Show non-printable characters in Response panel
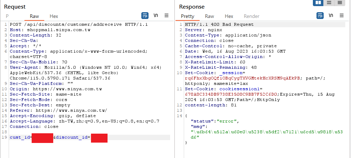351x158 pixels. pyautogui.click(x=331, y=15)
